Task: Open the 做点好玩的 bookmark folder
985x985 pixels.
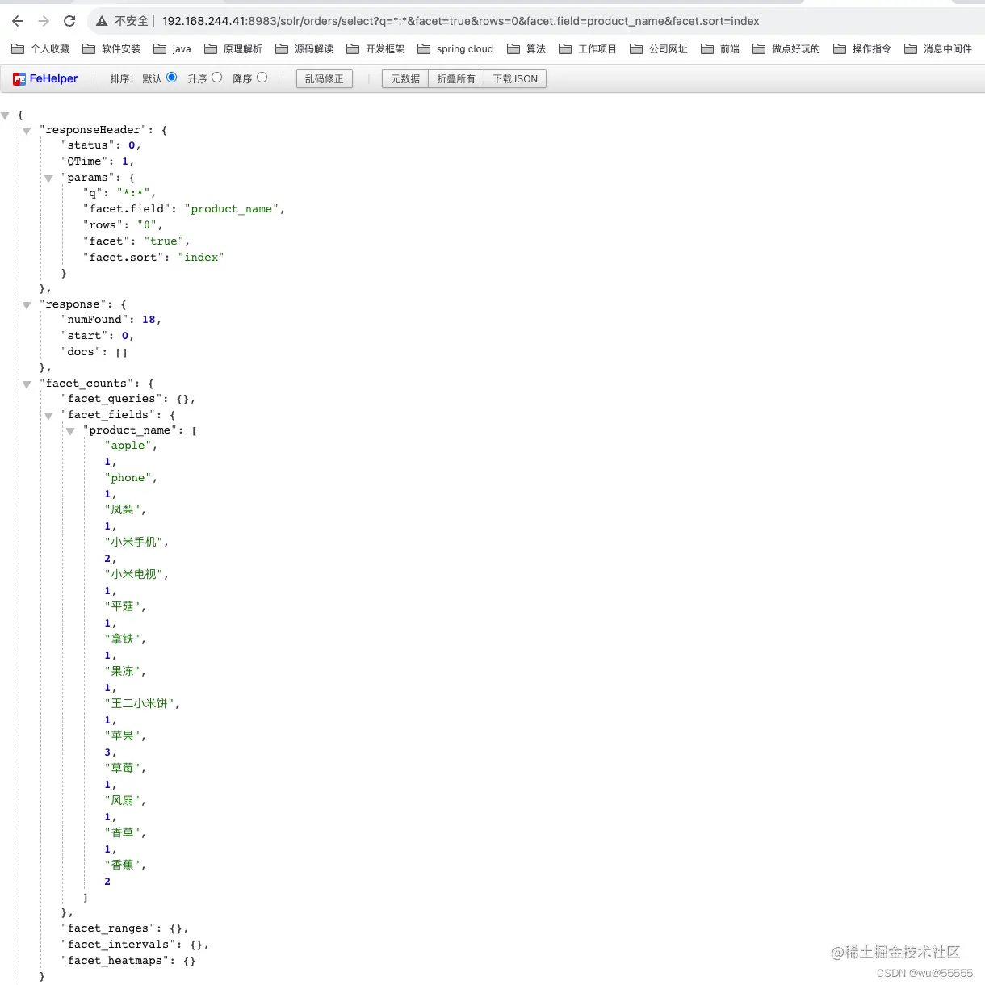Action: coord(786,49)
